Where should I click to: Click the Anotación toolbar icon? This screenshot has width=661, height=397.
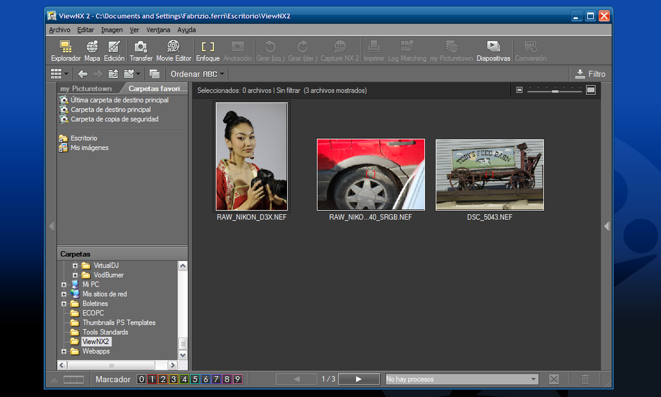(237, 51)
